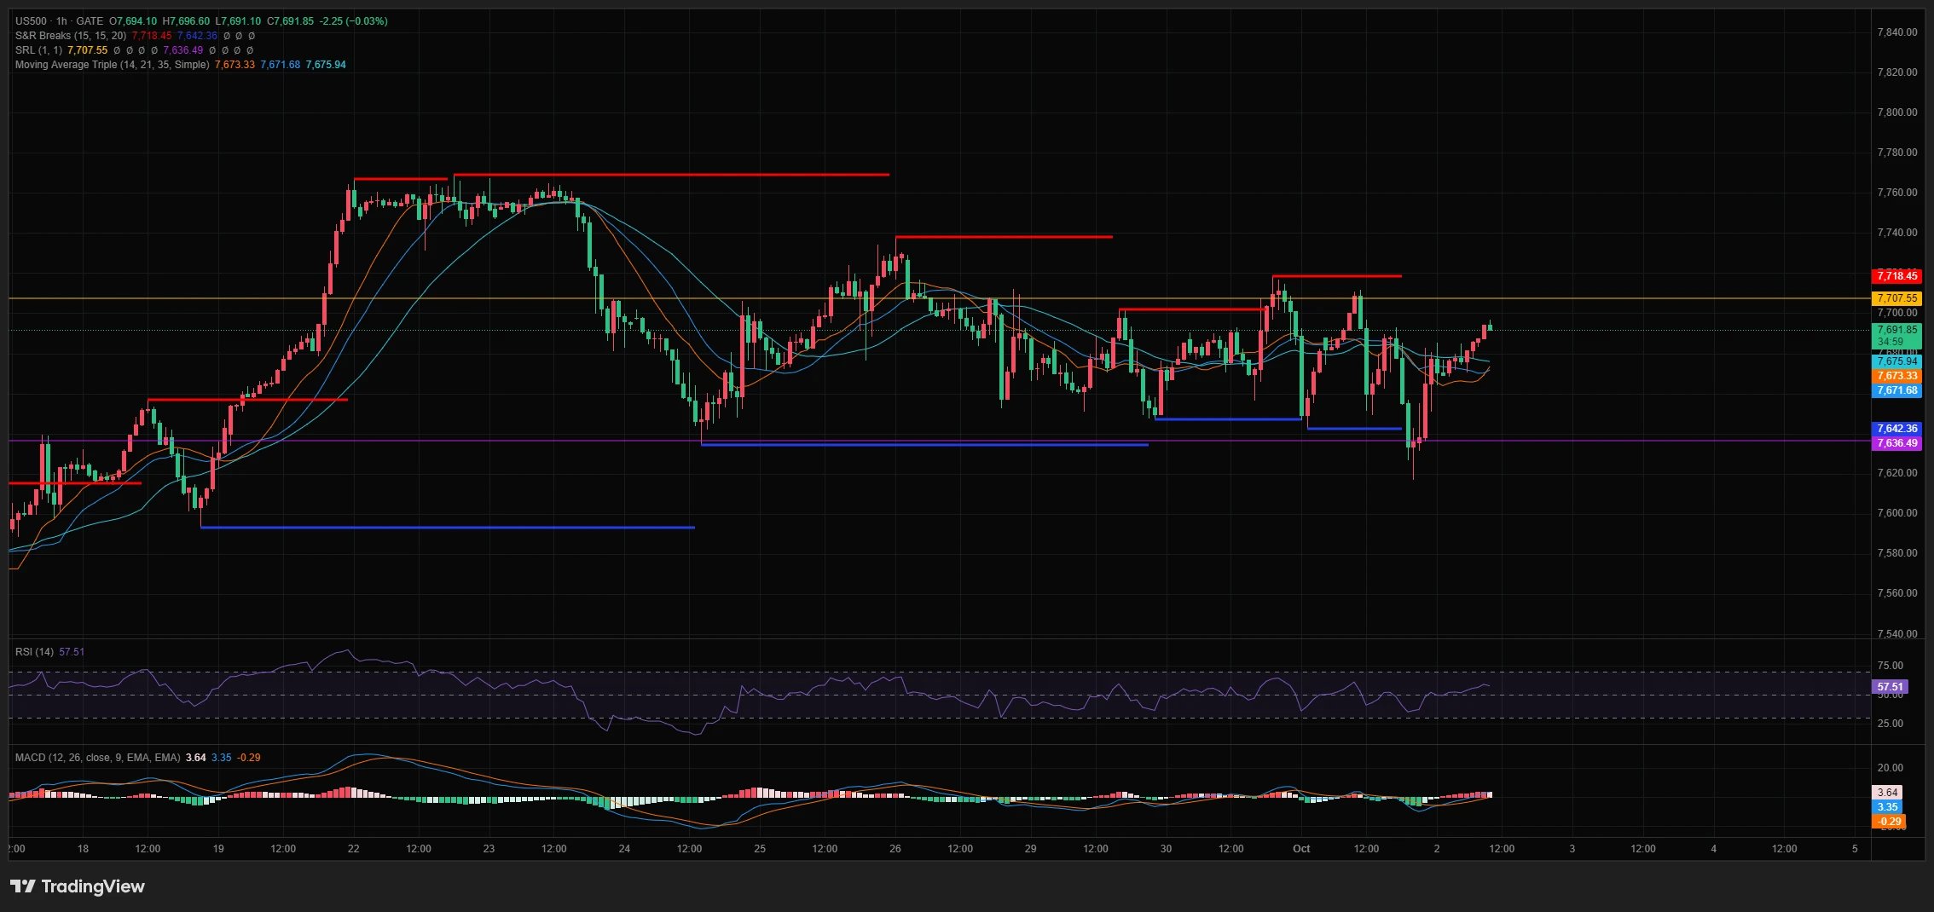
Task: Click the orange 7,673.33 moving average tag
Action: click(x=1897, y=376)
